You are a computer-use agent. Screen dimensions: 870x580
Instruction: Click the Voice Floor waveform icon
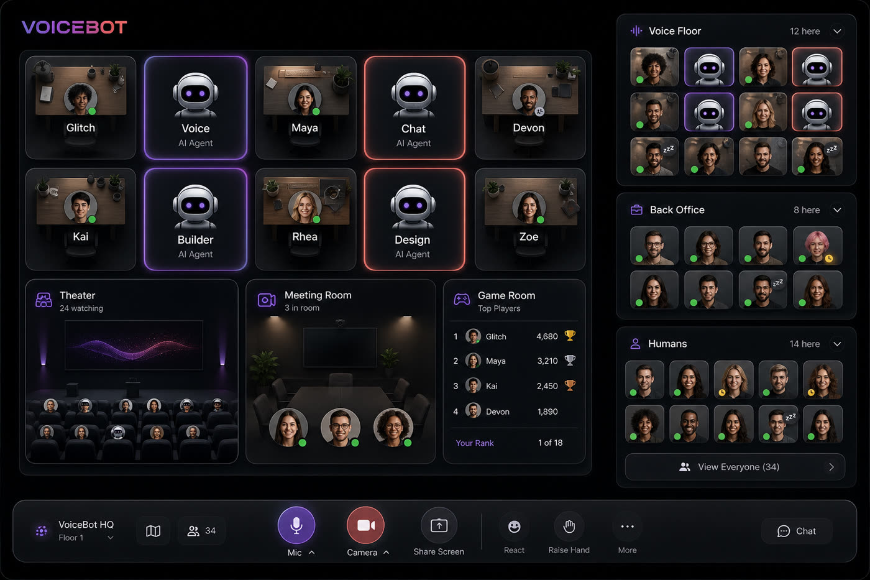click(x=636, y=30)
